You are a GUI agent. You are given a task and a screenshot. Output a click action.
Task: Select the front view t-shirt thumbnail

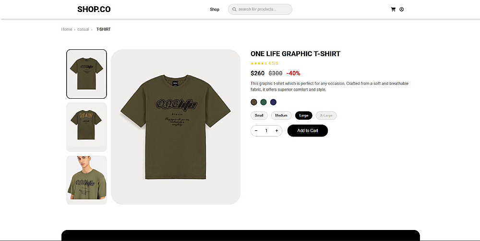tap(86, 74)
